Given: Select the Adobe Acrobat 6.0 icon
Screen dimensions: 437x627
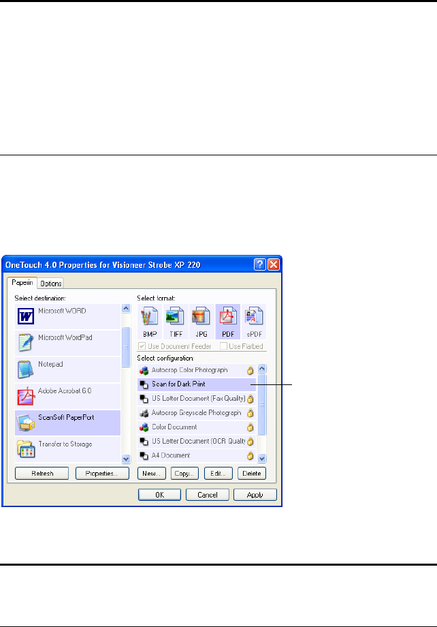Looking at the screenshot, I should coord(26,396).
